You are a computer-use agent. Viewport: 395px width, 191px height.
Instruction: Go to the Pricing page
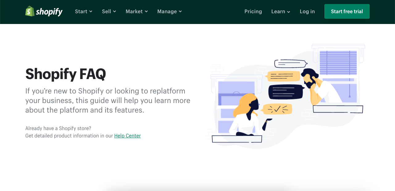pos(253,11)
